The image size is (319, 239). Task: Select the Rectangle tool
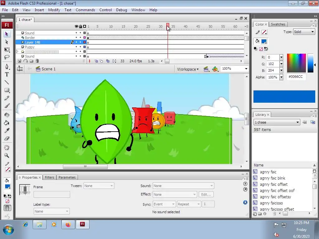pyautogui.click(x=7, y=90)
